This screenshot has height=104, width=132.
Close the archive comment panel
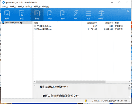[x=35, y=86]
